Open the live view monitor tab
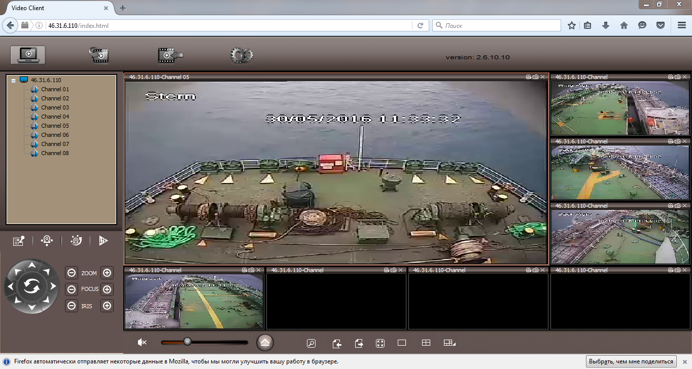Viewport: 692px width, 369px height. tap(28, 55)
